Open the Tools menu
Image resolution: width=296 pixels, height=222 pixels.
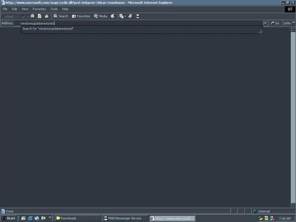click(x=54, y=9)
